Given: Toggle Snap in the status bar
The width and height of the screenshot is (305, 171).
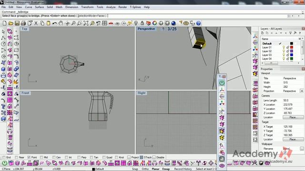Looking at the screenshot, I should coord(135,169).
